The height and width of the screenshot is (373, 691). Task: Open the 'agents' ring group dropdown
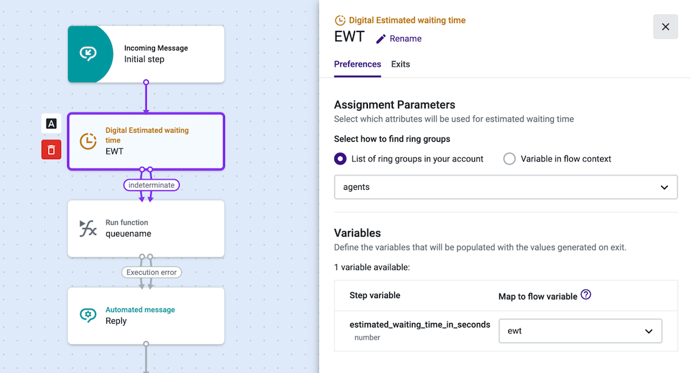[x=506, y=187]
